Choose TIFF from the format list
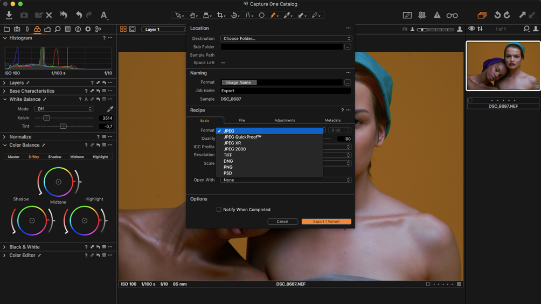Viewport: 541px width, 304px height. 228,155
